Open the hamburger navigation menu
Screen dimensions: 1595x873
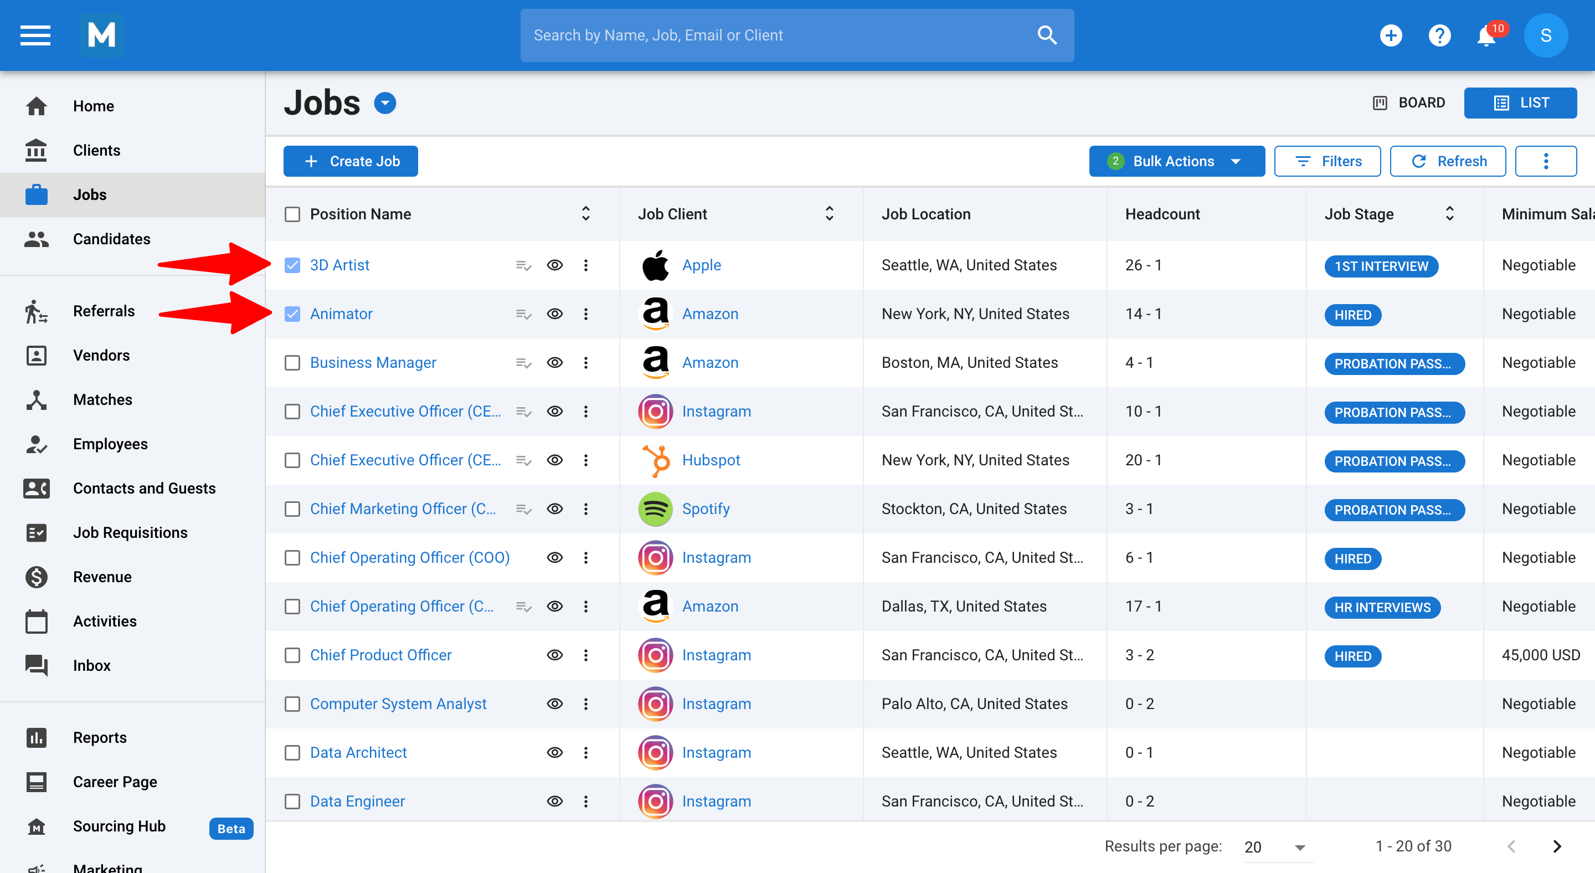(x=35, y=35)
